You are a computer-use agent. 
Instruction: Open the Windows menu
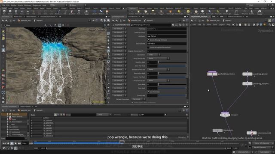27,5
